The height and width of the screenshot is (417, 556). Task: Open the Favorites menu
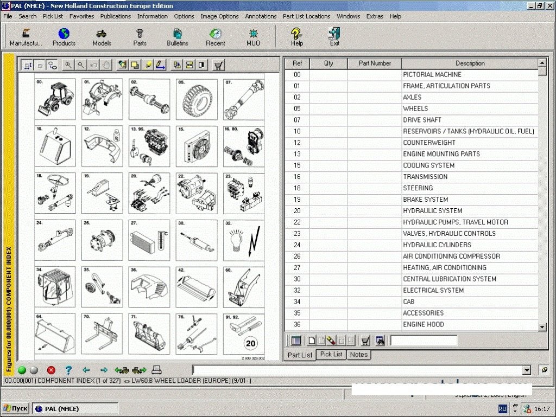pos(81,16)
